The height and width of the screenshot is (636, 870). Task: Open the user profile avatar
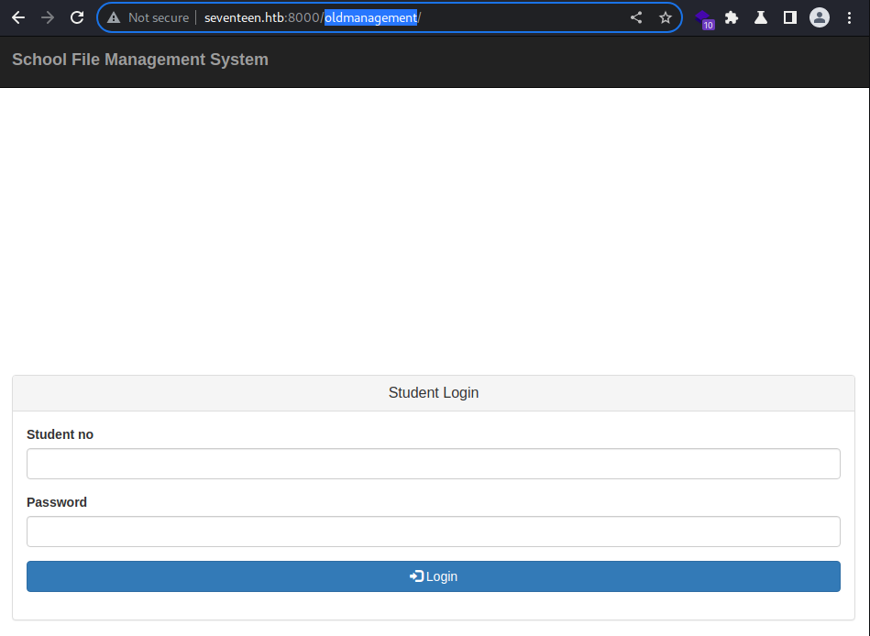coord(820,17)
